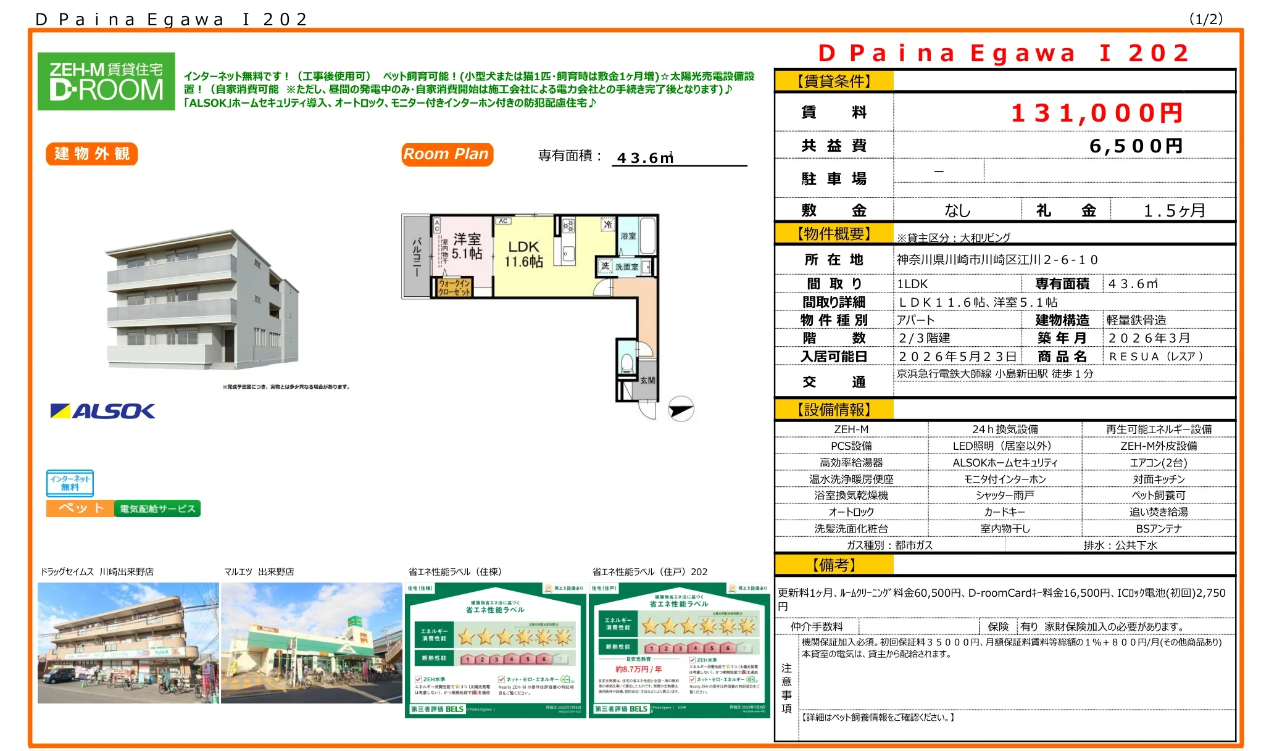Select the 設備情報 yellow section header
Image resolution: width=1269 pixels, height=751 pixels.
(x=833, y=410)
